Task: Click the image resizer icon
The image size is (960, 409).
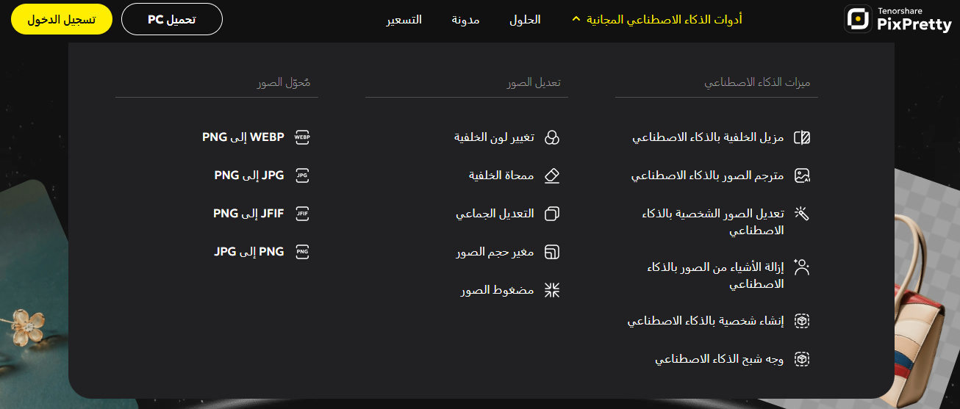Action: coord(551,252)
